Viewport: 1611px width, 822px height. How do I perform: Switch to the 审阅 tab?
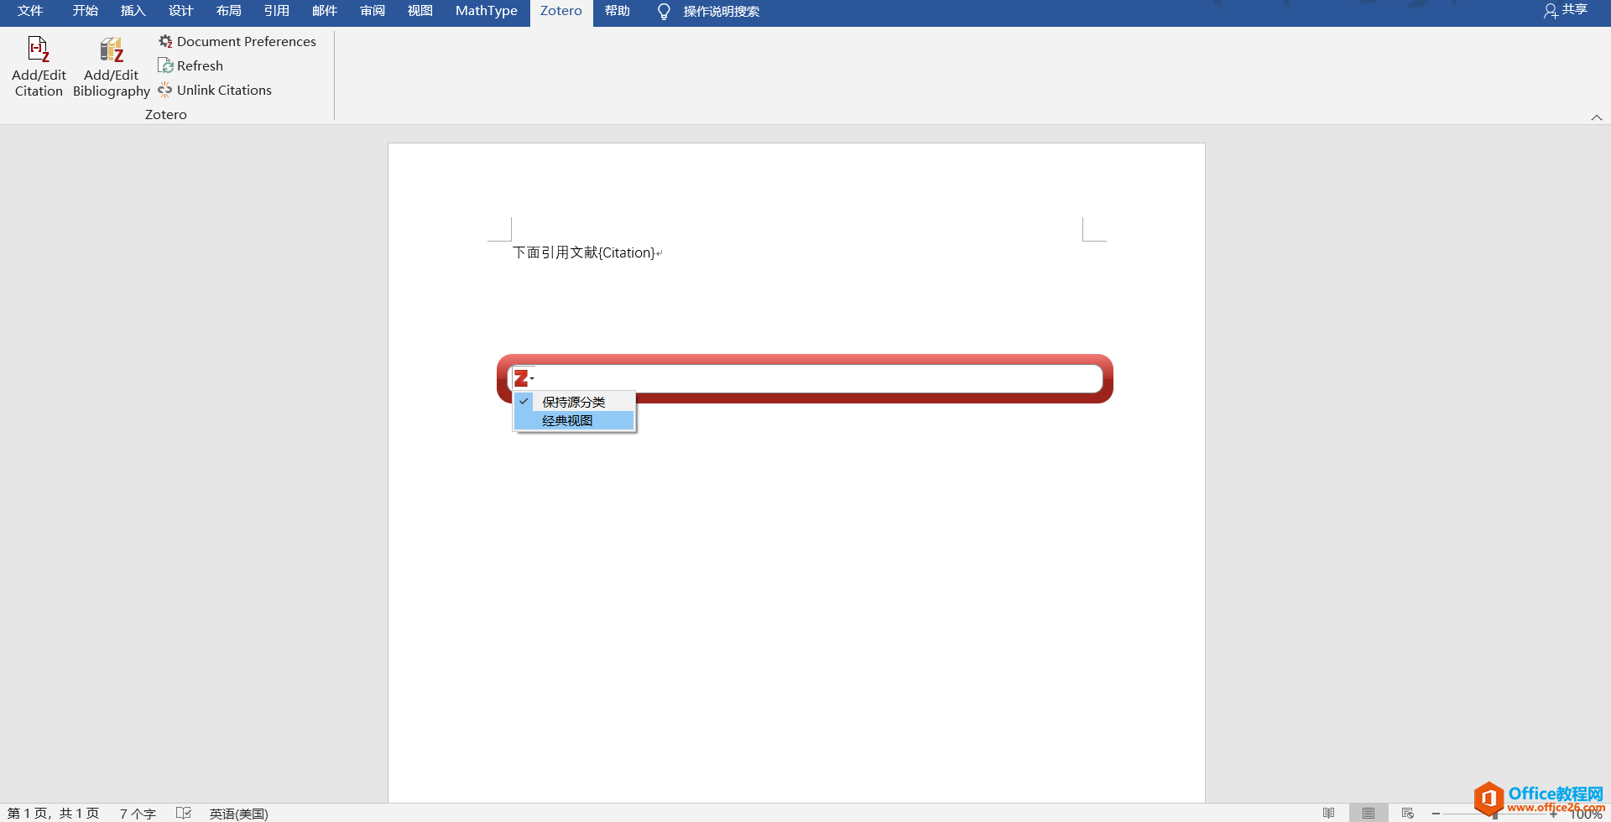click(x=372, y=11)
